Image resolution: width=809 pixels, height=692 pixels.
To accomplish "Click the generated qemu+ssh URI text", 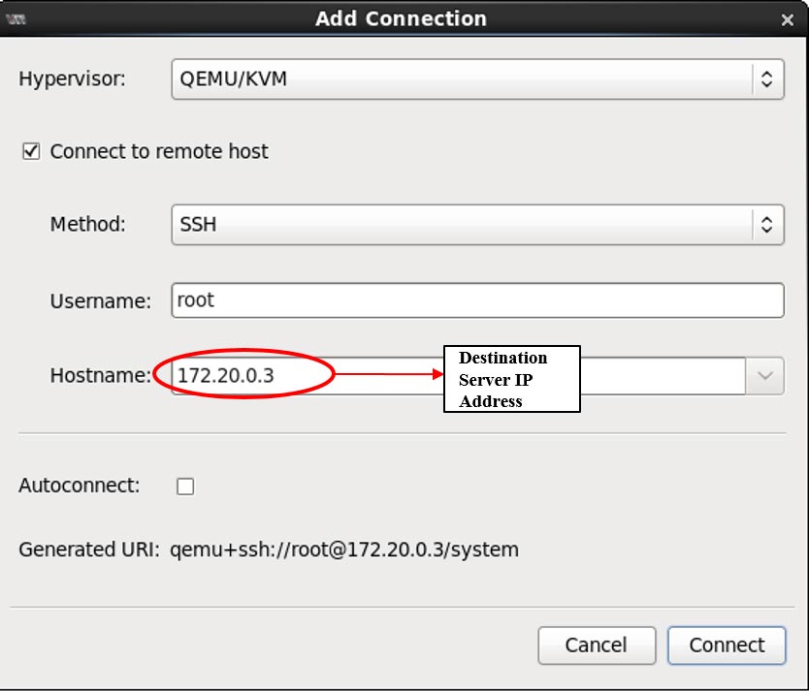I will click(344, 550).
